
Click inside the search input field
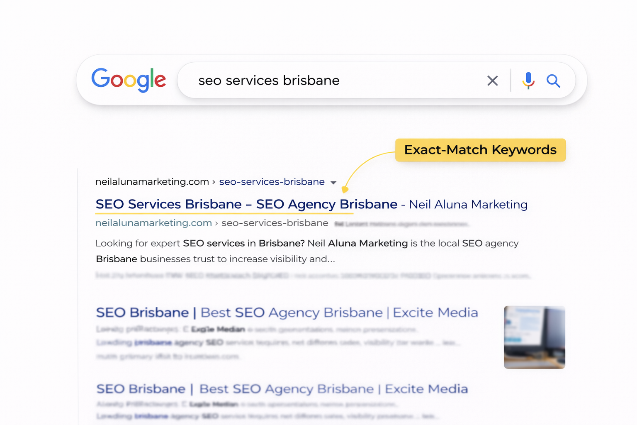coord(290,81)
